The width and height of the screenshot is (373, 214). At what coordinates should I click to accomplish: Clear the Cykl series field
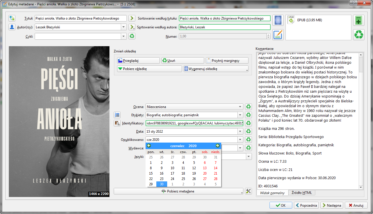coord(132,36)
